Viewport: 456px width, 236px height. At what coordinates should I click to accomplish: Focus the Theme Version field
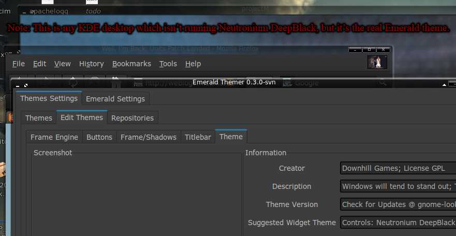point(398,204)
